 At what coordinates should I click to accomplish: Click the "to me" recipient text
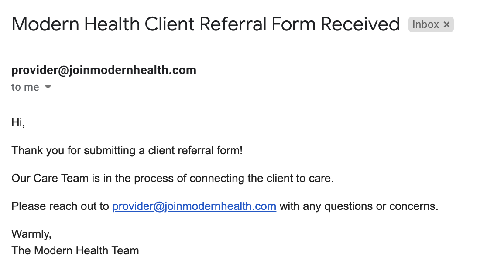(25, 88)
